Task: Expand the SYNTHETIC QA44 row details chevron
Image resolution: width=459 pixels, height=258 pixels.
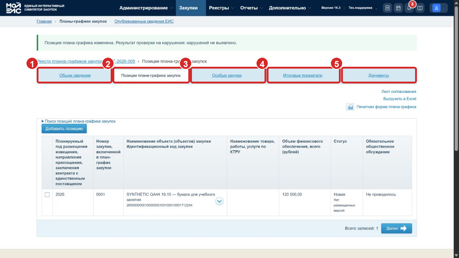Action: click(x=219, y=201)
